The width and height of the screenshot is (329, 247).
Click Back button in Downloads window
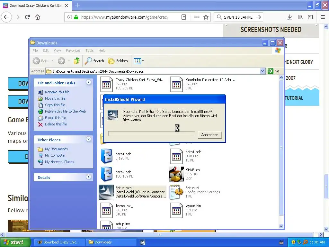click(x=41, y=61)
